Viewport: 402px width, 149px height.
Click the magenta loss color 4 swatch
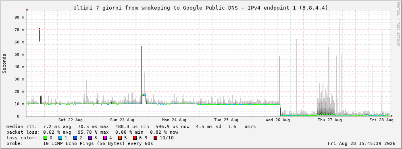pos(105,138)
